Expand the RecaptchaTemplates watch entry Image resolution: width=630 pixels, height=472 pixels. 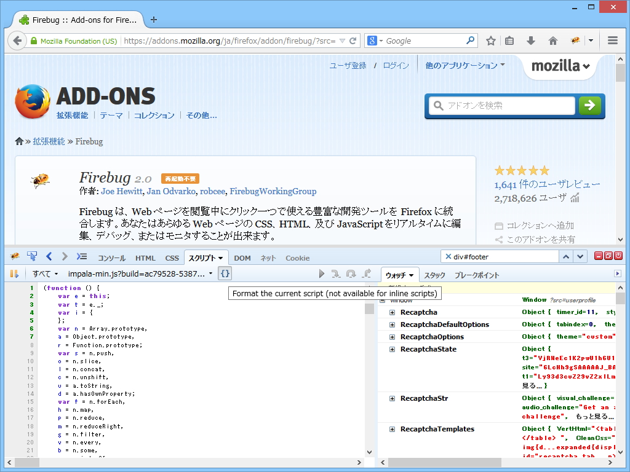pos(392,429)
